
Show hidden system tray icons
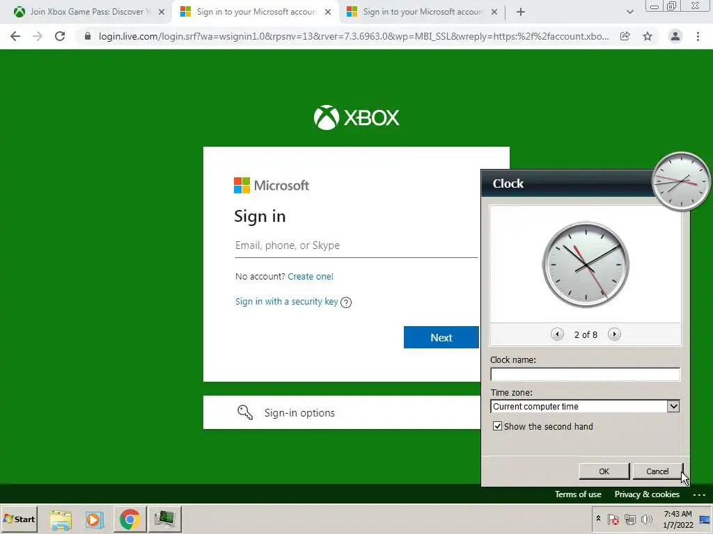point(598,519)
